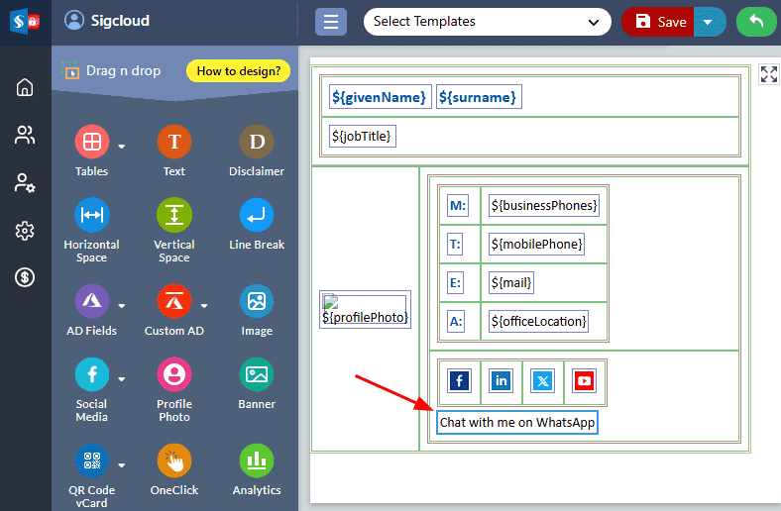Toggle the hamburger menu button
Viewport: 781px width, 511px height.
331,21
